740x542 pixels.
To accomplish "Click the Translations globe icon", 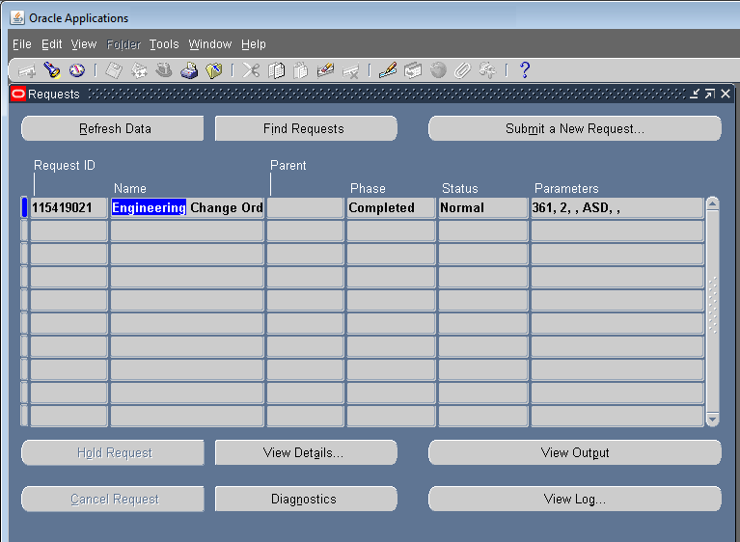I will [x=438, y=70].
